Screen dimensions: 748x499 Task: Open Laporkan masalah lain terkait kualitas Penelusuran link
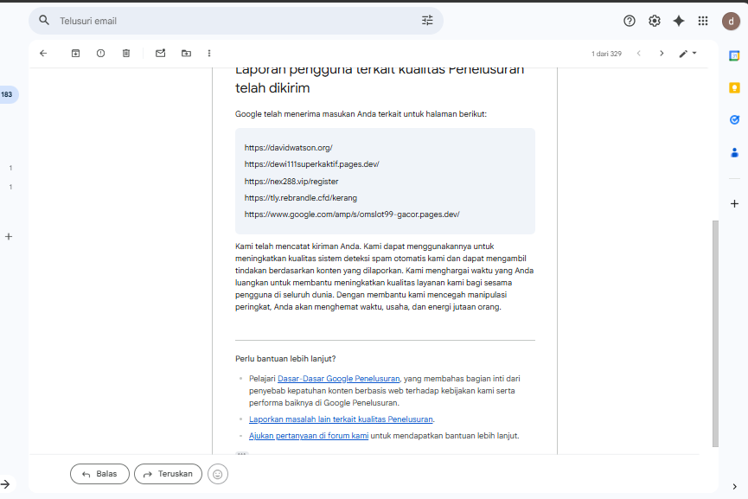coord(341,419)
